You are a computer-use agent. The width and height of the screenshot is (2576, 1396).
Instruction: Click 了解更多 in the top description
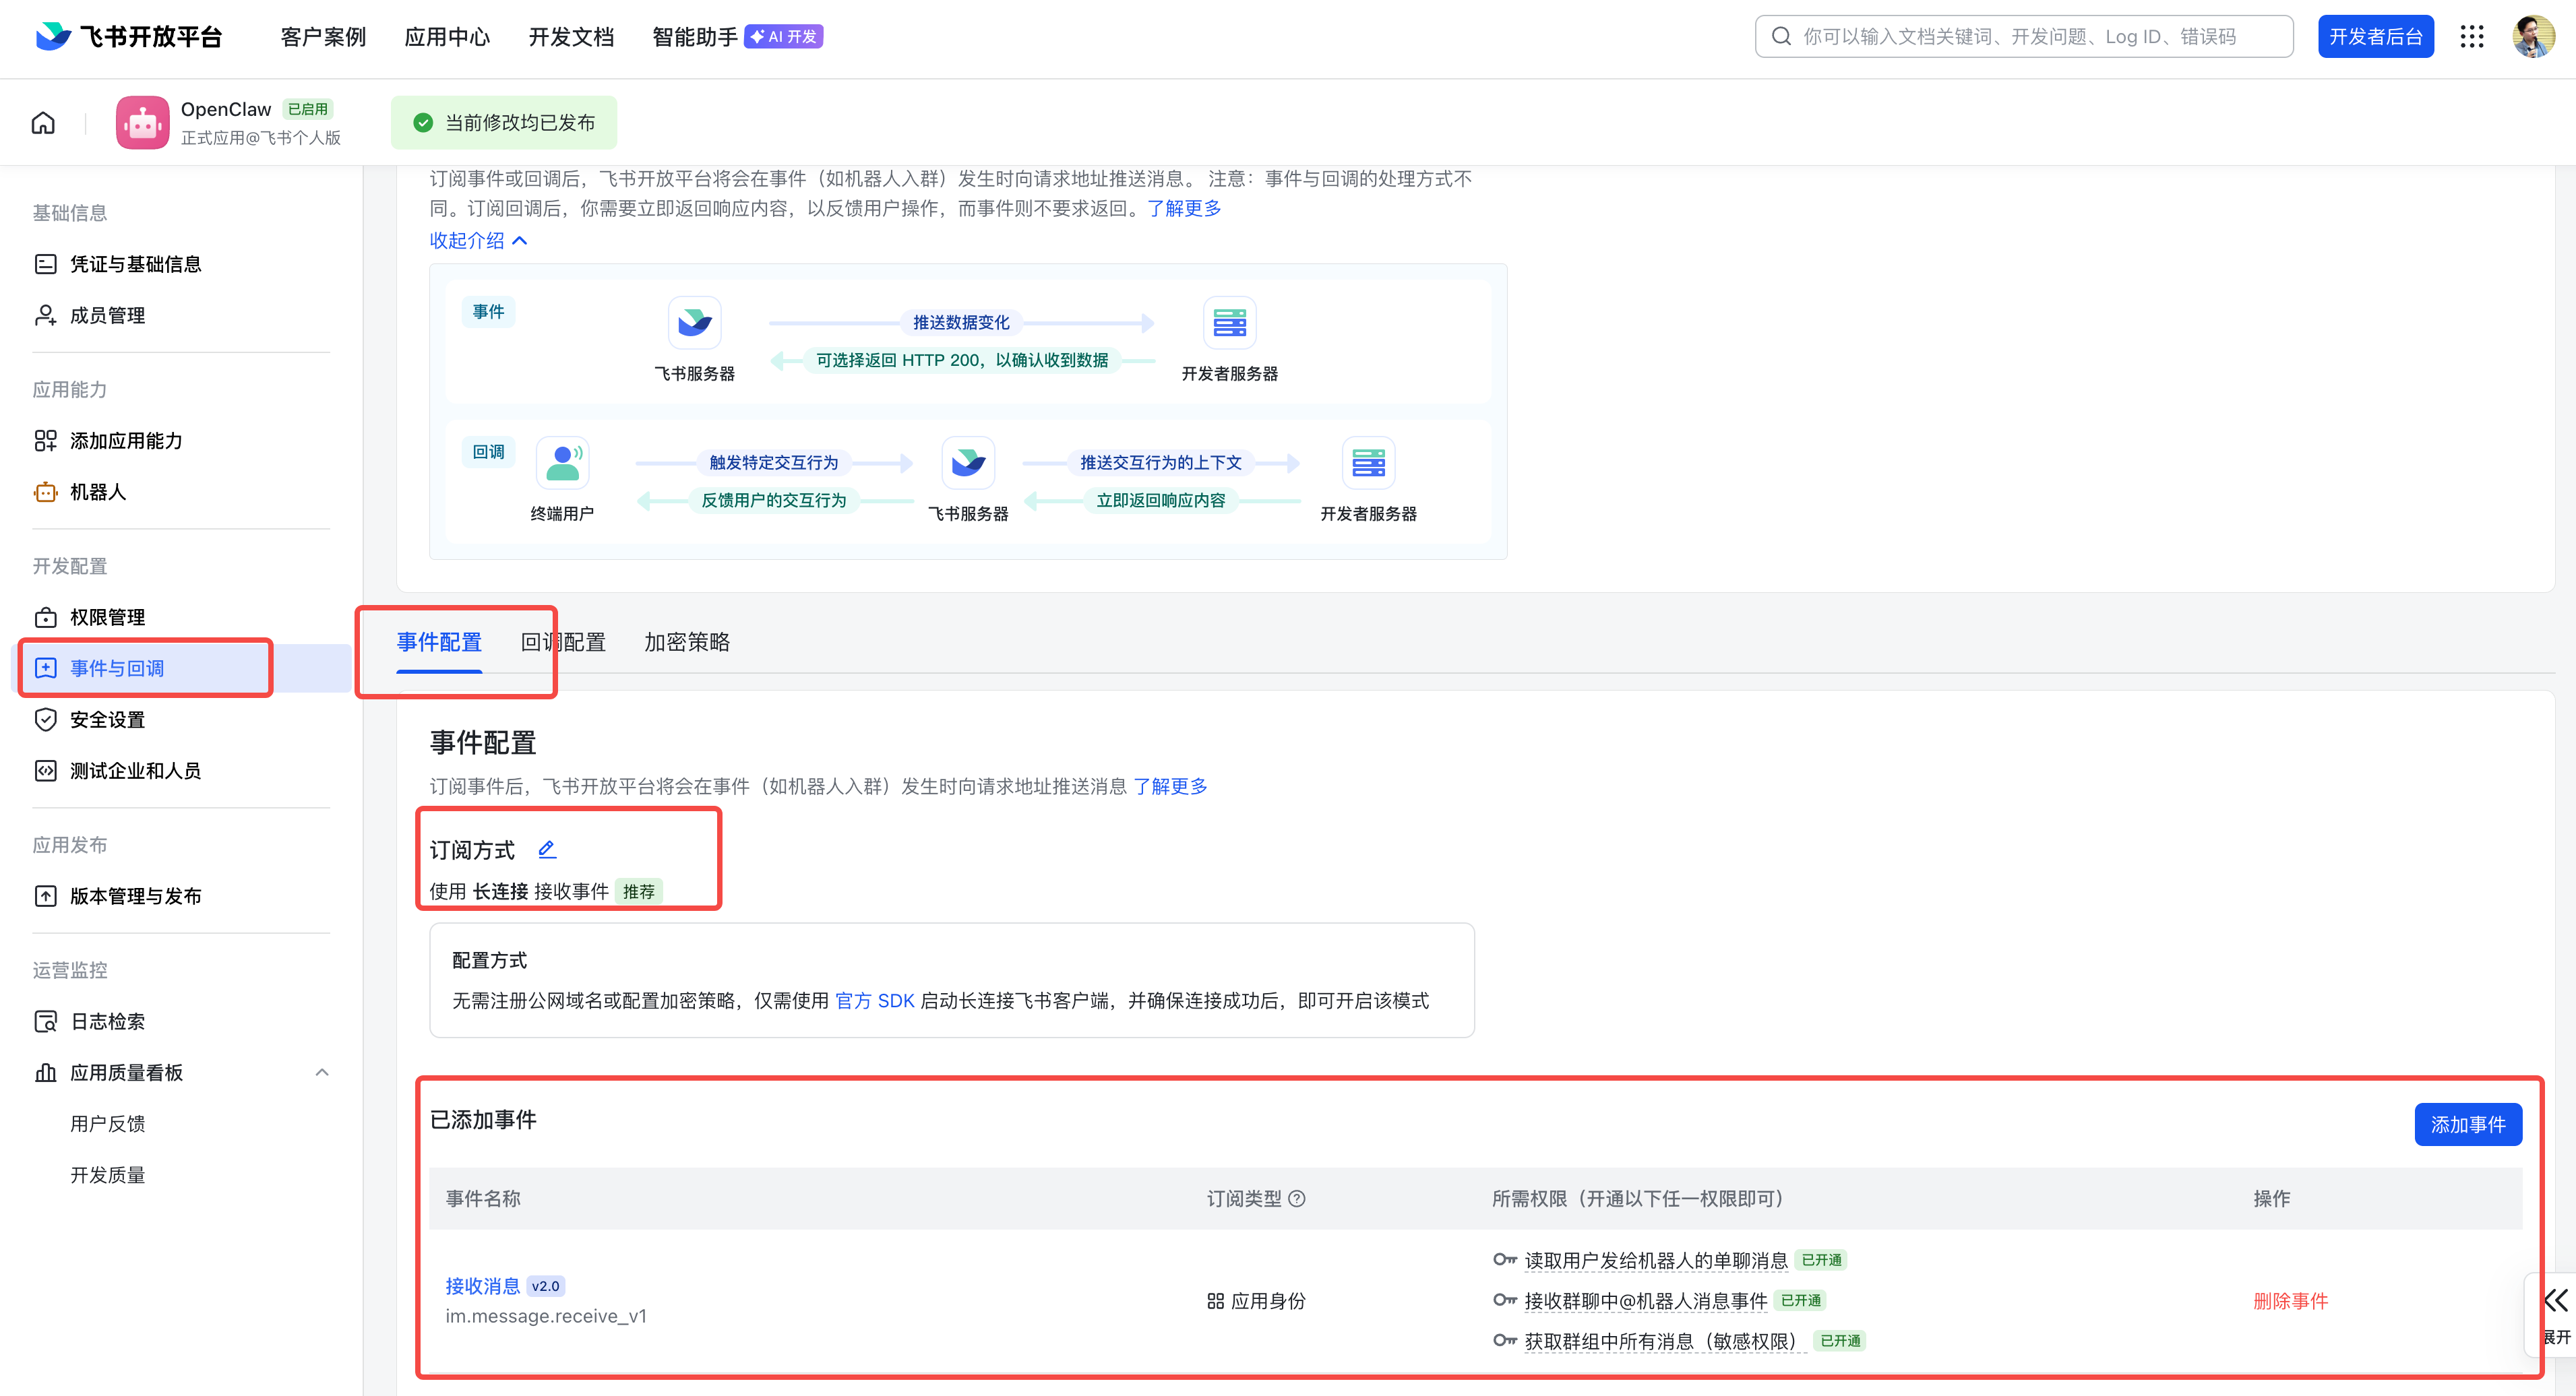[x=1184, y=208]
